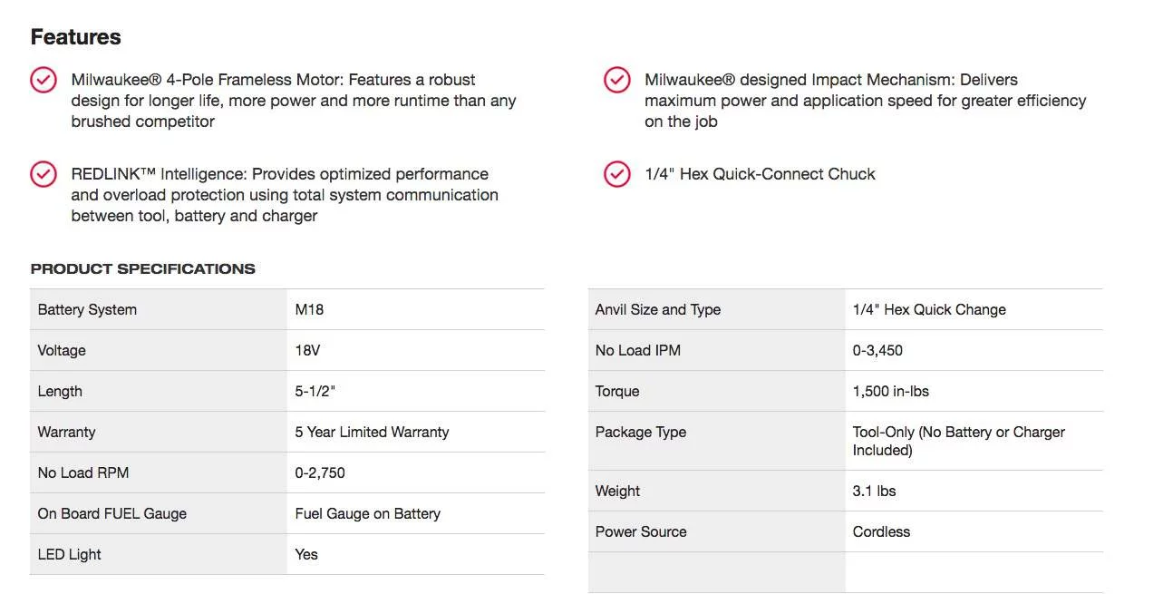
Task: Click the checkmark icon beside Hex Quick-Connect Chuck
Action: pyautogui.click(x=617, y=174)
